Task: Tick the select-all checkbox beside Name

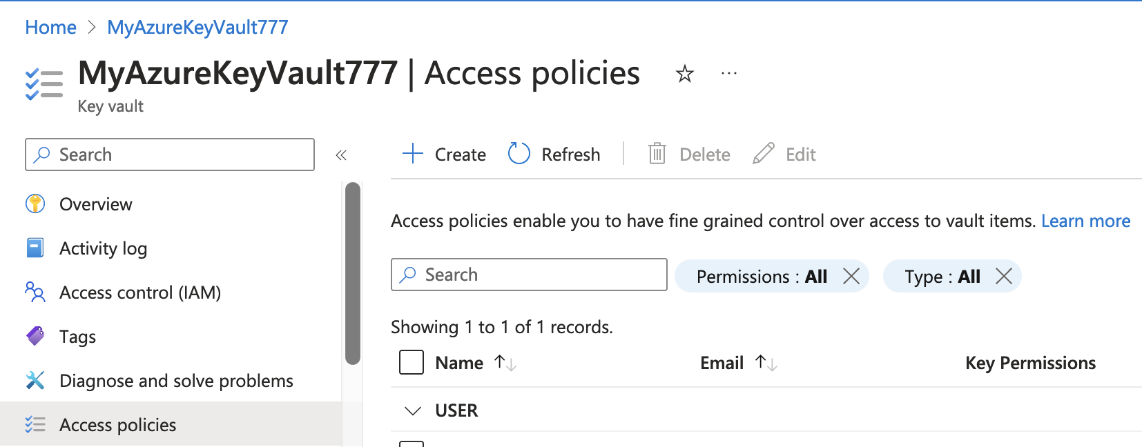Action: [412, 362]
